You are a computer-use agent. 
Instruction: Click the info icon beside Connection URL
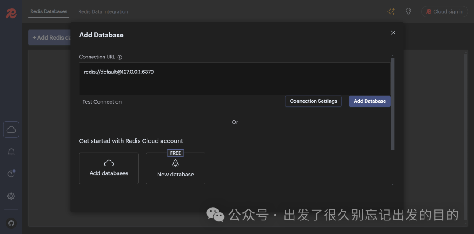pos(120,57)
